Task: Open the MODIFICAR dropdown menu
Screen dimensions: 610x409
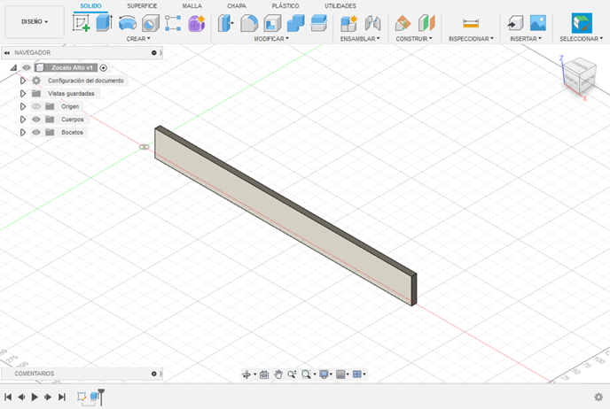Action: click(271, 39)
